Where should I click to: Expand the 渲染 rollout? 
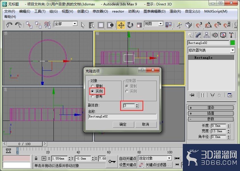(x=211, y=108)
